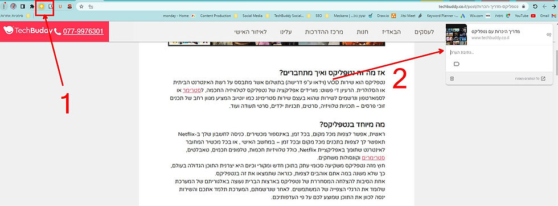Click the red S extension icon

tap(69, 6)
